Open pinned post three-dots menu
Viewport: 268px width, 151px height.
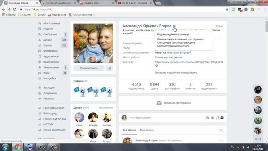(x=221, y=141)
